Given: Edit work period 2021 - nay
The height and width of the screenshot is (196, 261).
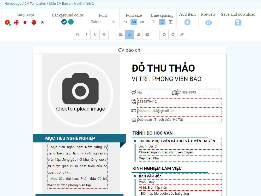Looking at the screenshot, I should (x=180, y=182).
